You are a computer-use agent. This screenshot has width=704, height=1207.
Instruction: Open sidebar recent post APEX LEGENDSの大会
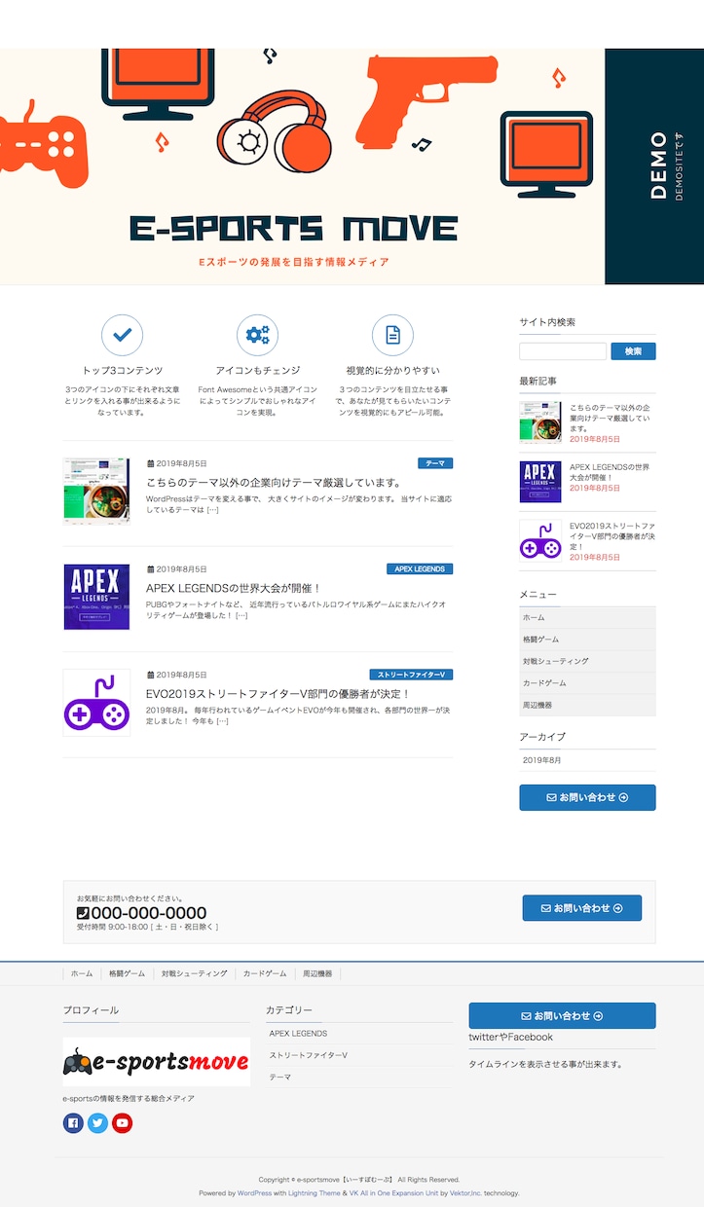coord(610,472)
